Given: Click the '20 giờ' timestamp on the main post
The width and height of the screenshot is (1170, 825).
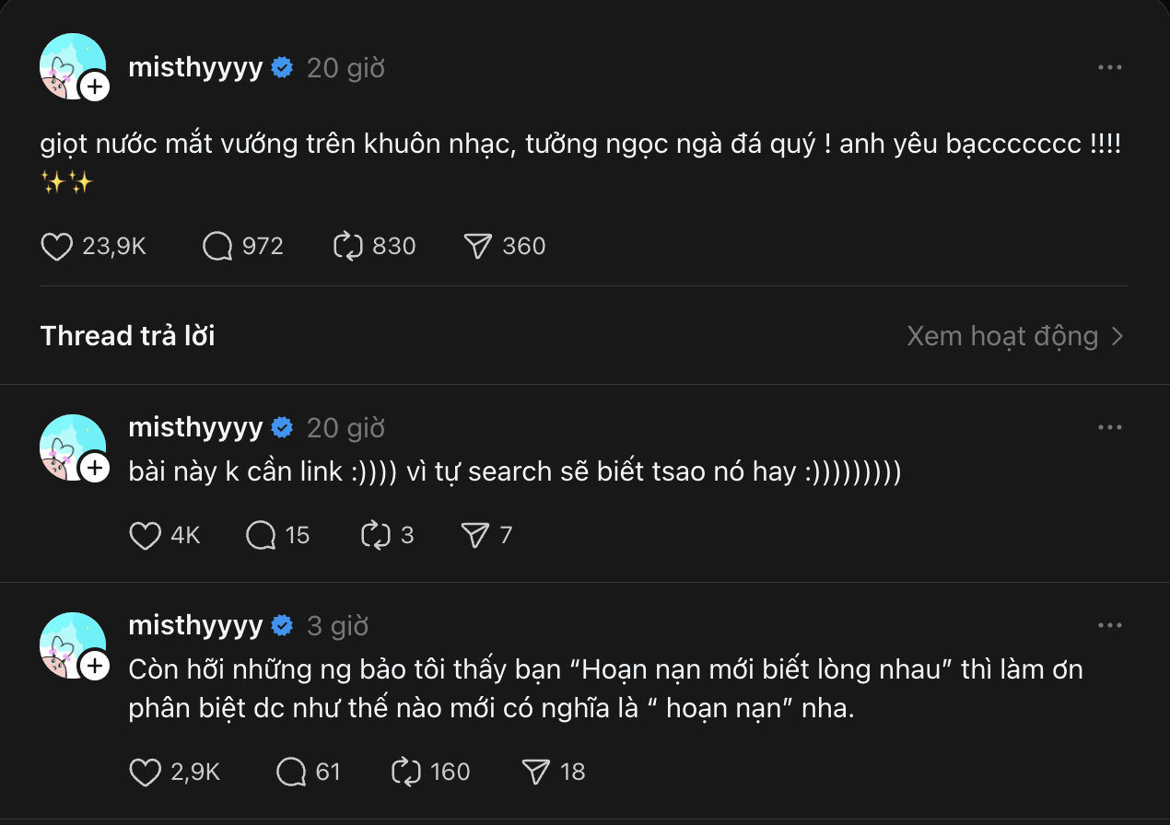Looking at the screenshot, I should (x=345, y=68).
